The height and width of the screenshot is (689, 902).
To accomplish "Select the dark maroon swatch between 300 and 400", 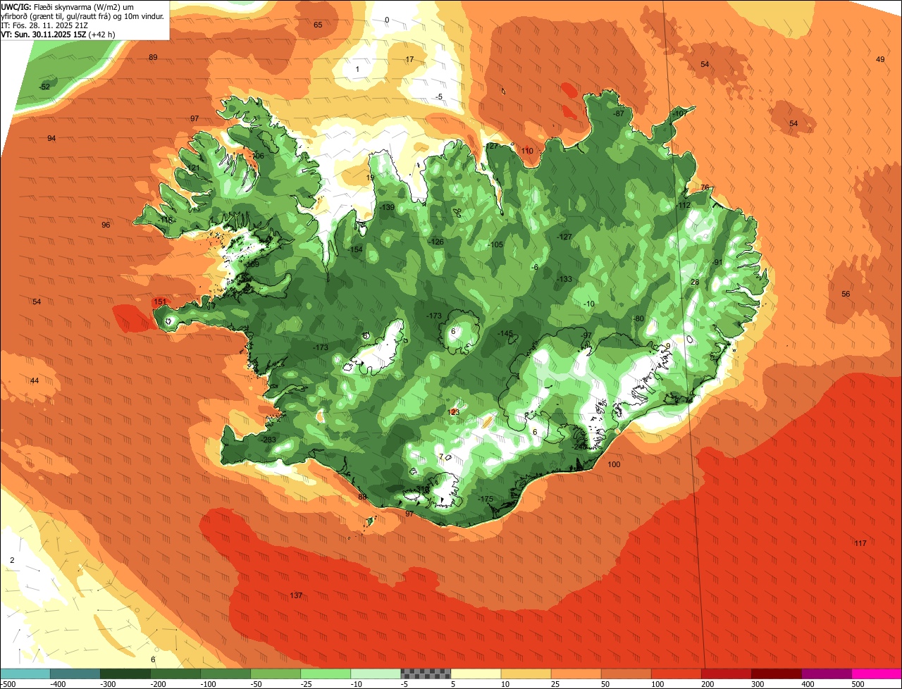I will pyautogui.click(x=777, y=674).
